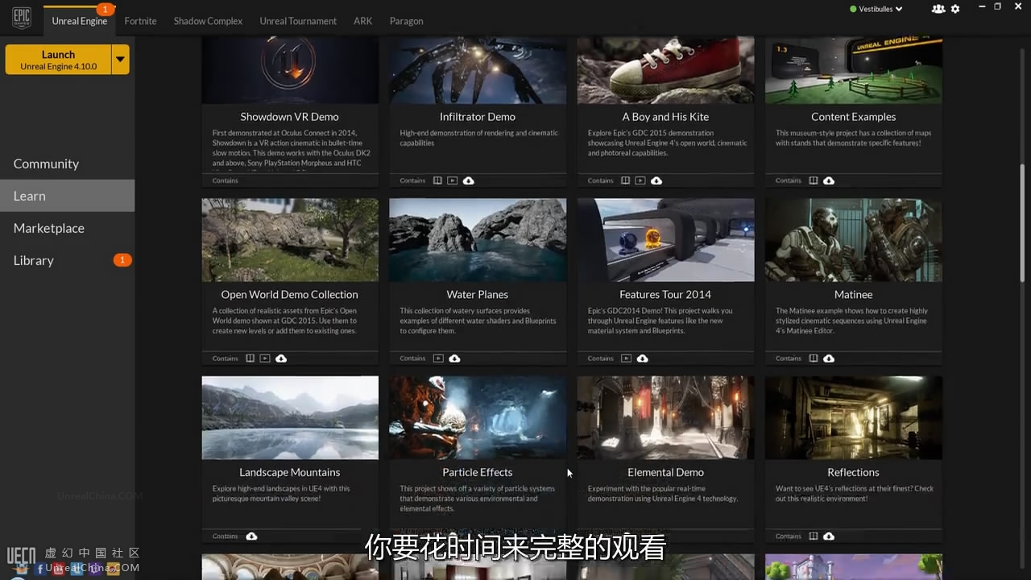This screenshot has height=580, width=1031.
Task: Switch to the Unreal Engine tab
Action: (79, 21)
